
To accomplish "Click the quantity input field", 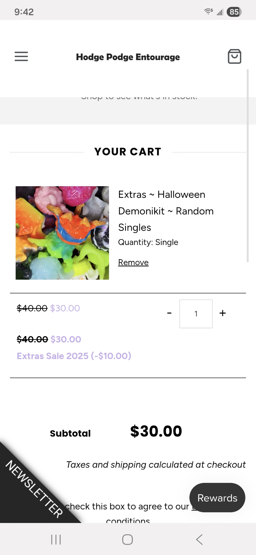I will pyautogui.click(x=196, y=314).
